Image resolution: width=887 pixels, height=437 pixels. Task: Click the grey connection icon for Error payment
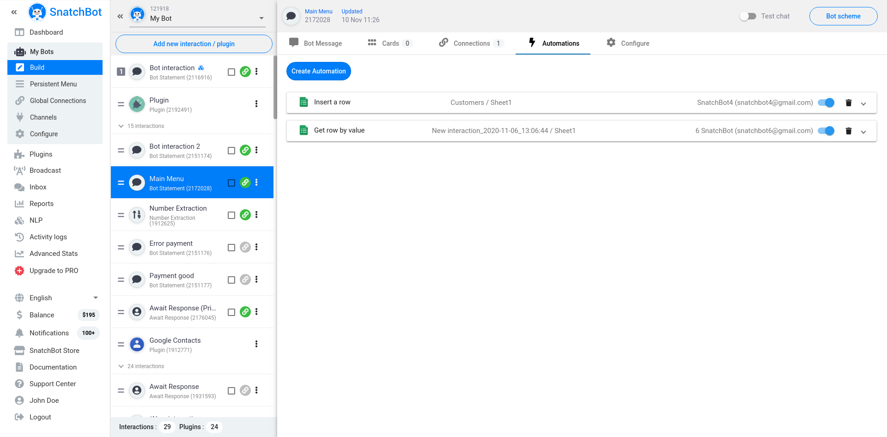click(245, 247)
